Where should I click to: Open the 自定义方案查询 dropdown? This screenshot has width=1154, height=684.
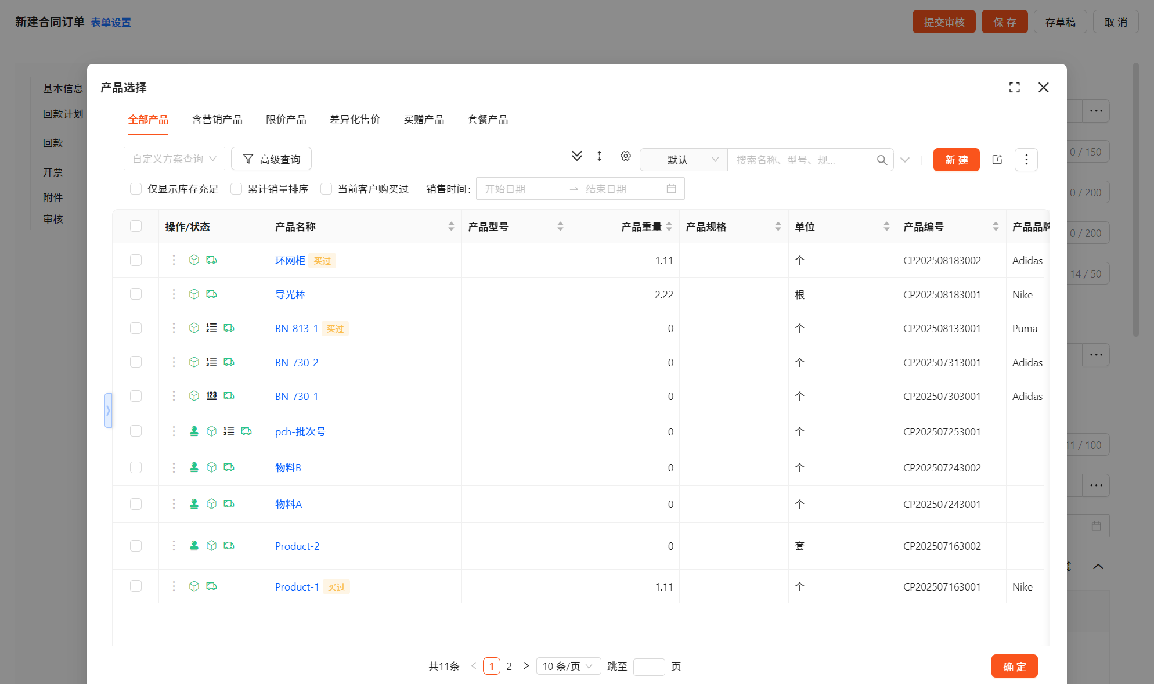(x=174, y=159)
